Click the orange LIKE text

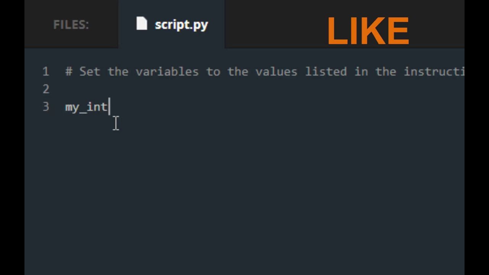point(368,31)
